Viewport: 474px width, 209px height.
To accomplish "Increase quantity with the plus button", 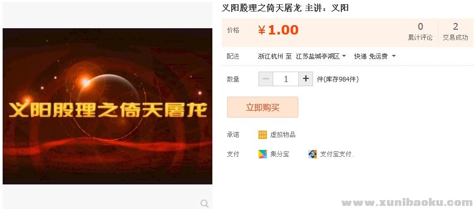I will (x=306, y=79).
